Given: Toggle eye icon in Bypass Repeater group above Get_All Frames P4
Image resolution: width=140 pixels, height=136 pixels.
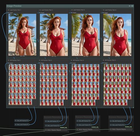Looking at the screenshot, I should coord(132,117).
